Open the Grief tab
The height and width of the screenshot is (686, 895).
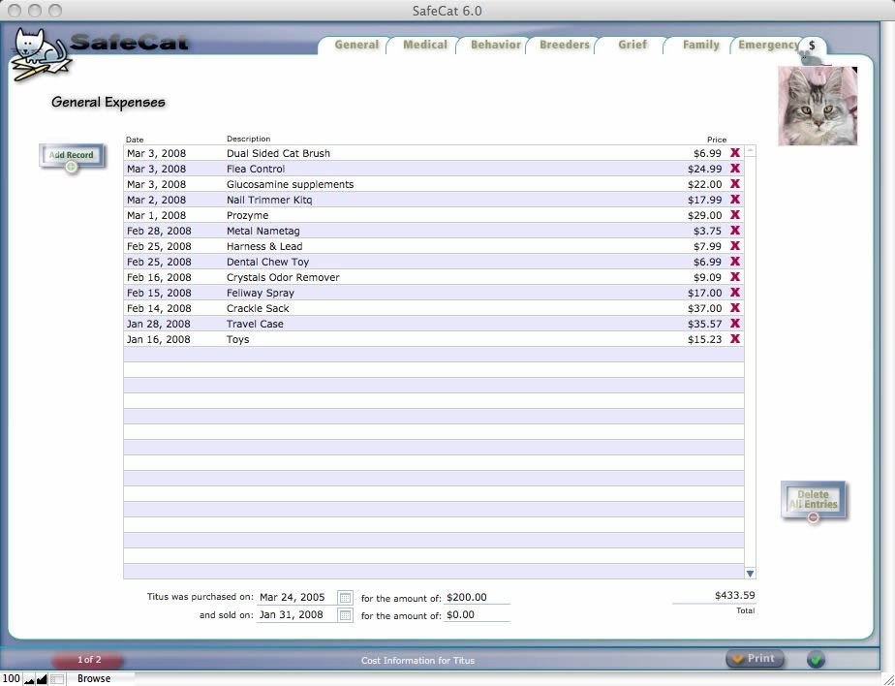tap(633, 45)
